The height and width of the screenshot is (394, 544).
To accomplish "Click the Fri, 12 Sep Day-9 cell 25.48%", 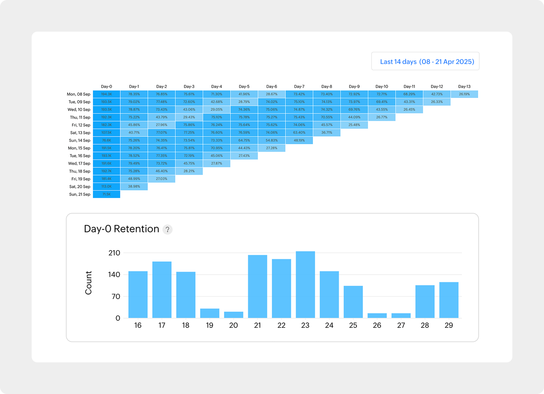I will 354,125.
